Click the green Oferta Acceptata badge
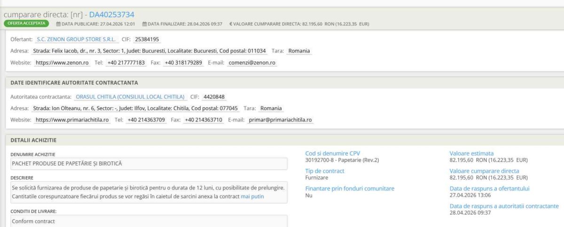564x227 pixels. (26, 23)
